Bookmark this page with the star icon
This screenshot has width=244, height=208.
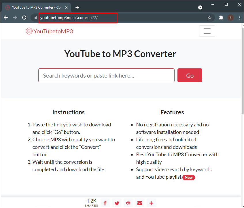pyautogui.click(x=210, y=18)
